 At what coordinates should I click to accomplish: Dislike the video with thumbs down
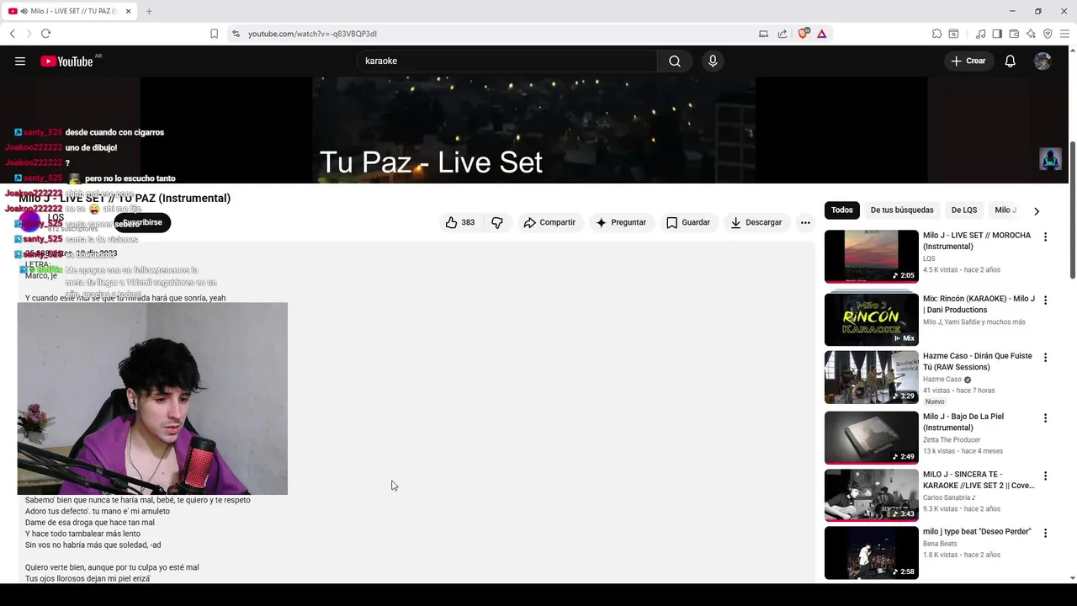497,222
